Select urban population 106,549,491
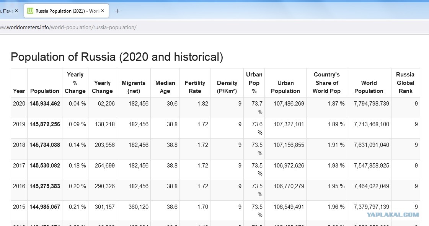Screen dimensions: 429x226 [289, 207]
